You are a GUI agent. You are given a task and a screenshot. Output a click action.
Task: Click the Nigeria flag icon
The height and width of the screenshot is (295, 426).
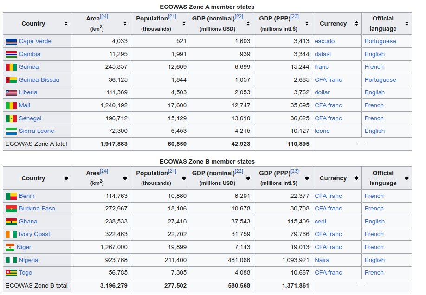click(x=11, y=260)
